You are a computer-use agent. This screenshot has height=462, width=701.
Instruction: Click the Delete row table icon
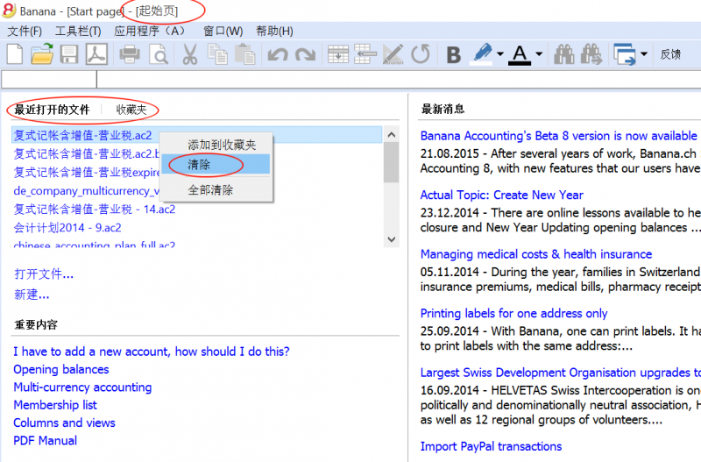(365, 54)
